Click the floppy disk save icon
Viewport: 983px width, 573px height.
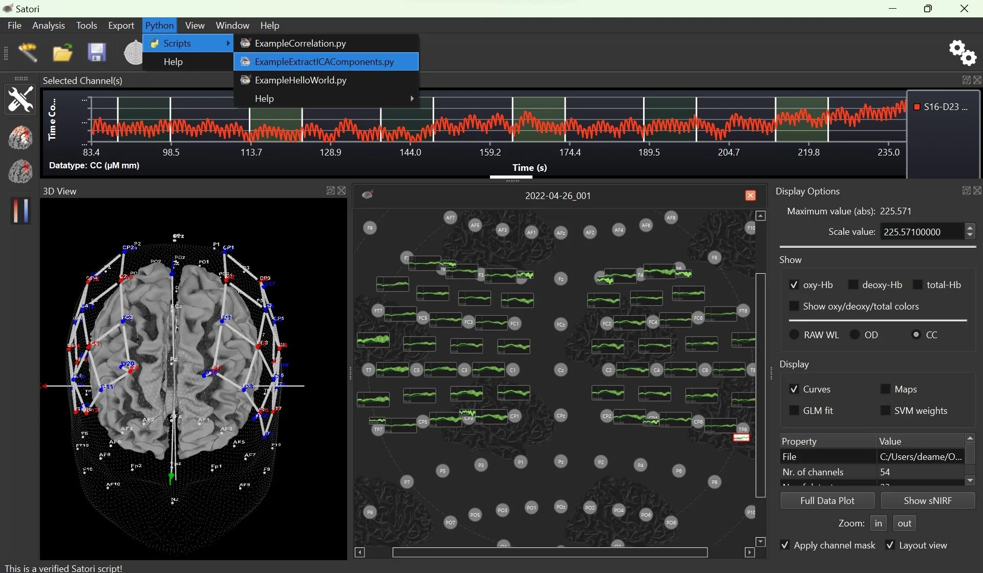tap(97, 53)
